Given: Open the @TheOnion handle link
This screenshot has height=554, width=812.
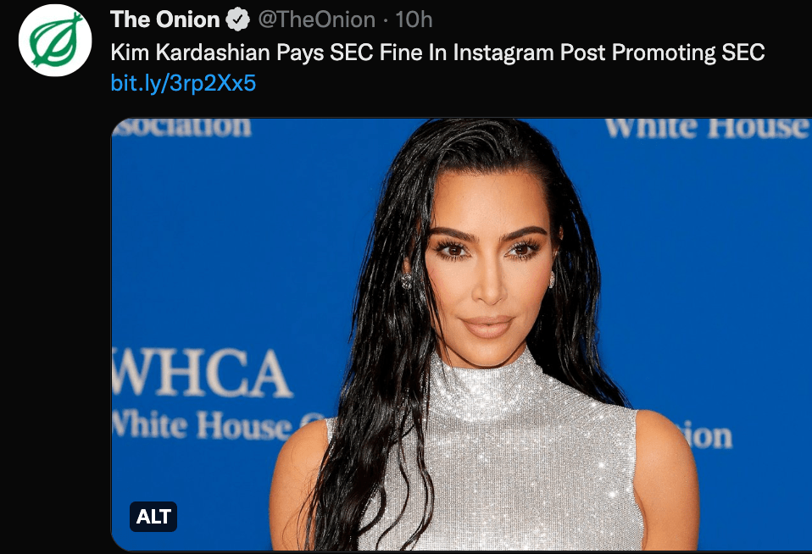Looking at the screenshot, I should (x=316, y=19).
